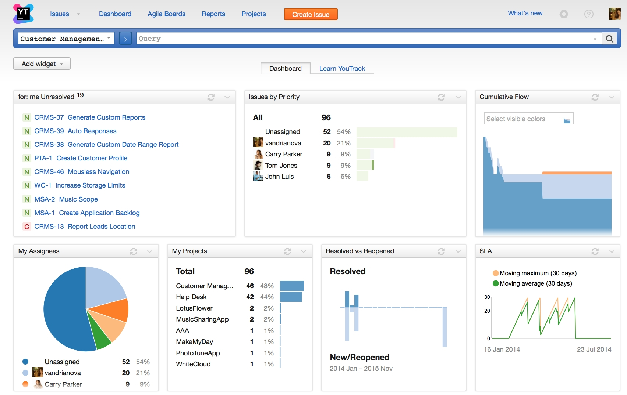
Task: Toggle the Unassigned pie legend dot
Action: (25, 362)
